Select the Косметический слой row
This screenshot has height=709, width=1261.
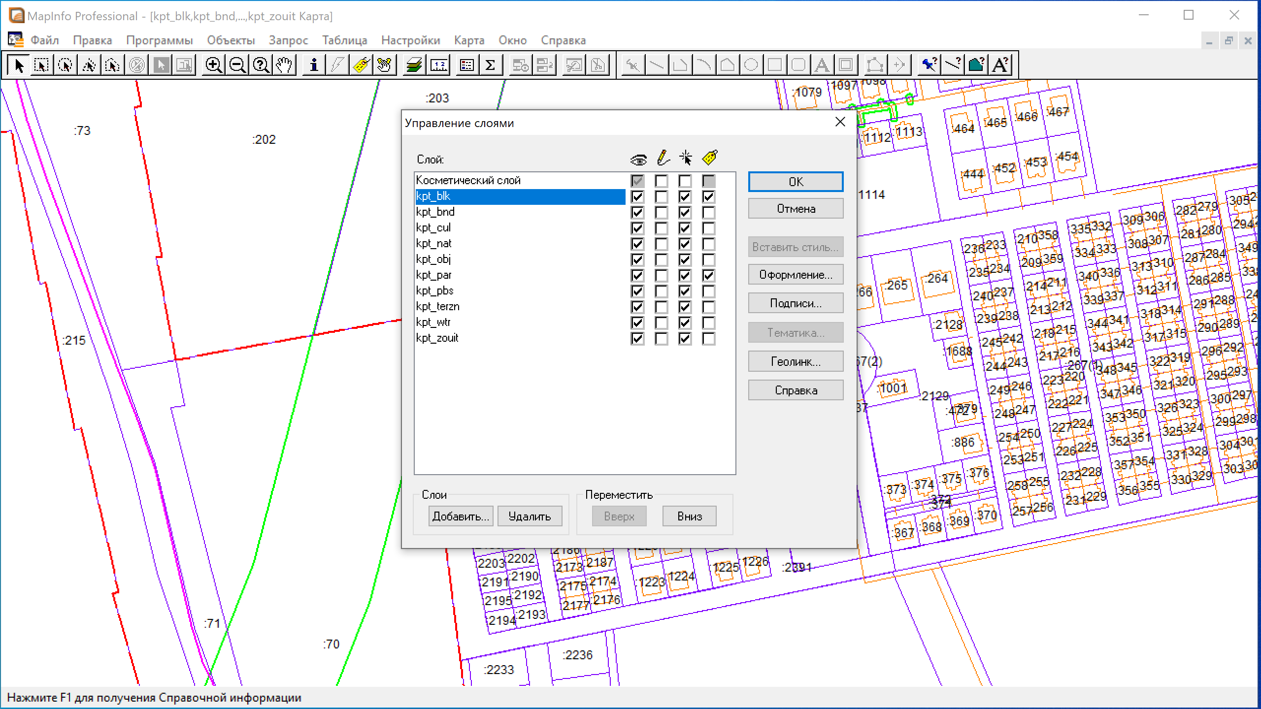(x=520, y=181)
